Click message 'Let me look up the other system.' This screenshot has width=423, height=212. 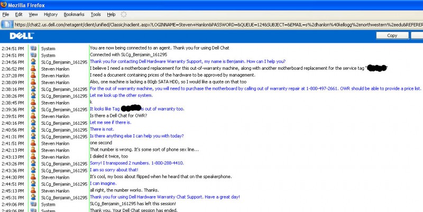(x=121, y=95)
